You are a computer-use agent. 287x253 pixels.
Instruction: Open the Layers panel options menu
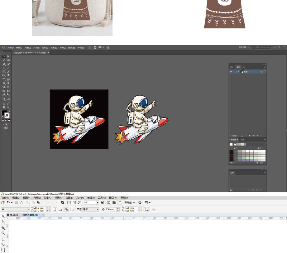tap(264, 67)
